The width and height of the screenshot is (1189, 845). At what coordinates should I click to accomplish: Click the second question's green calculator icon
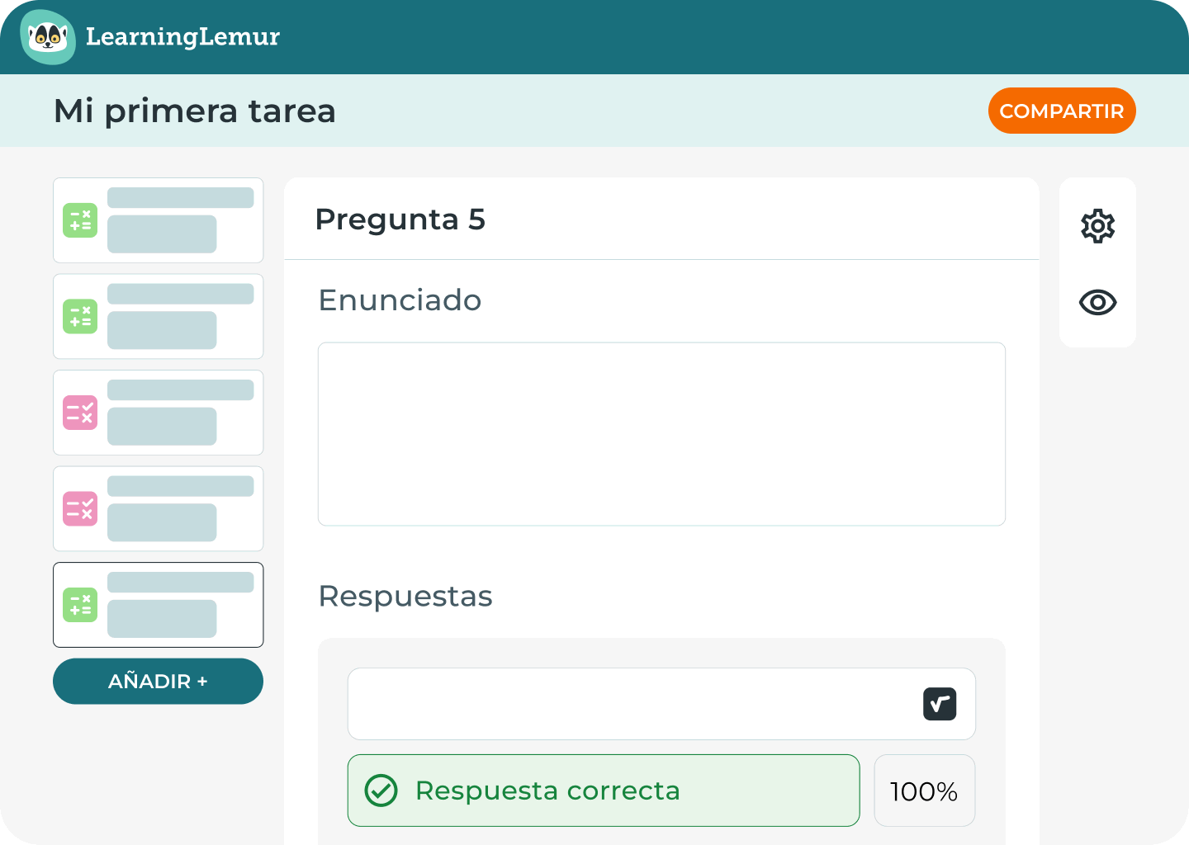click(80, 317)
